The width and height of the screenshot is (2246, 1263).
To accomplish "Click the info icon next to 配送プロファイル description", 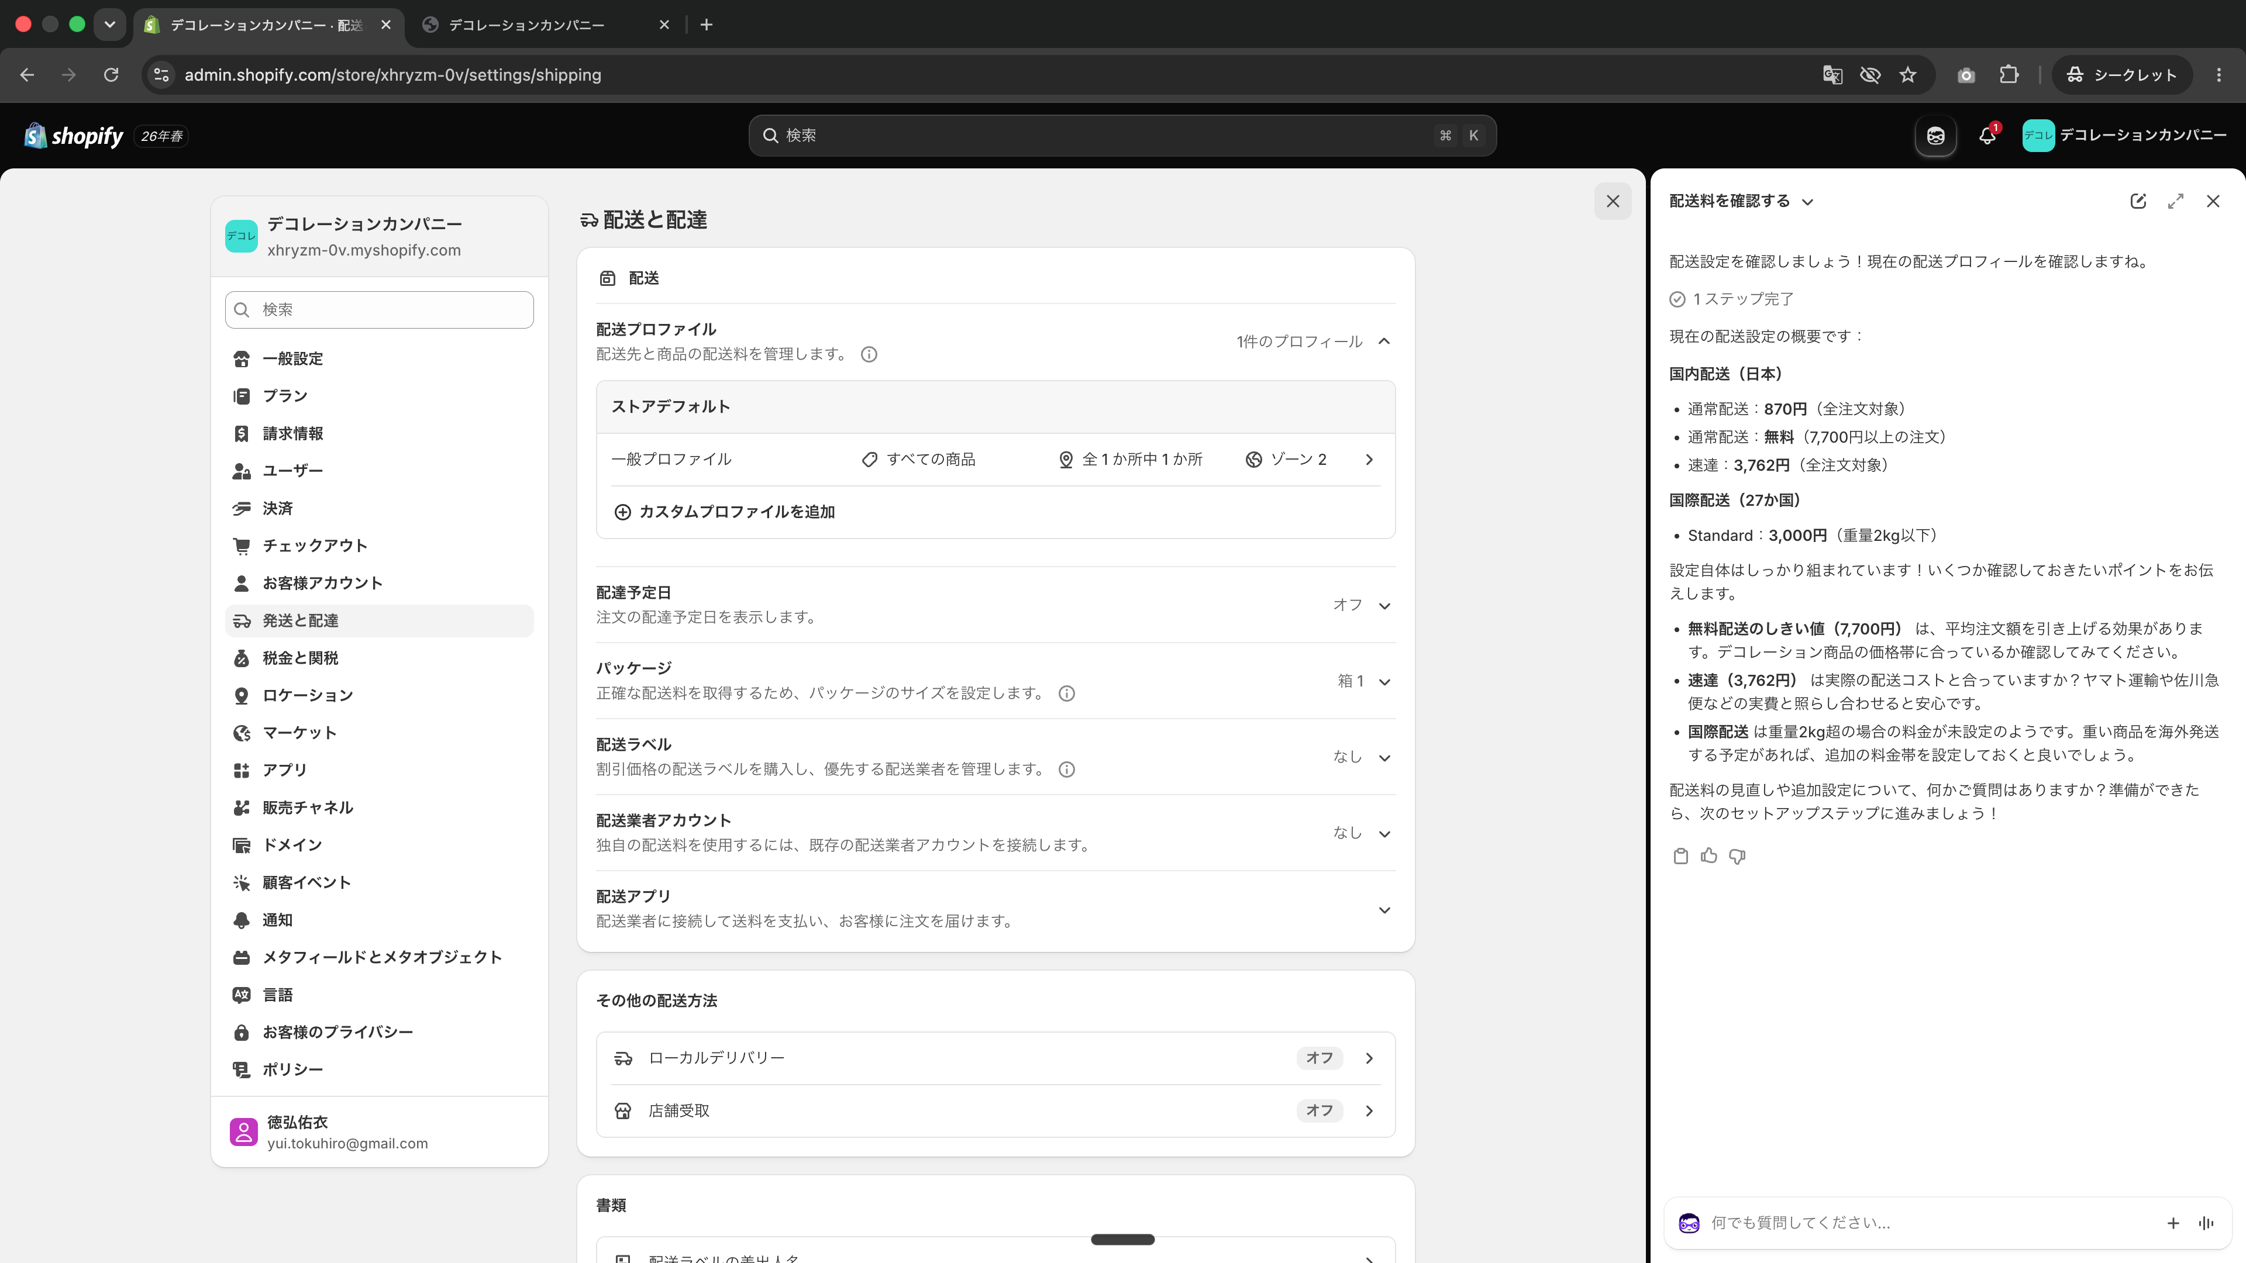I will tap(869, 355).
